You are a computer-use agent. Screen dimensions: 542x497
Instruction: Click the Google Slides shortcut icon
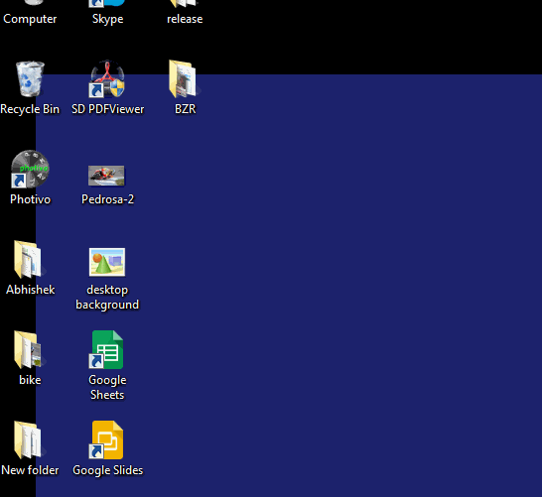pyautogui.click(x=106, y=440)
